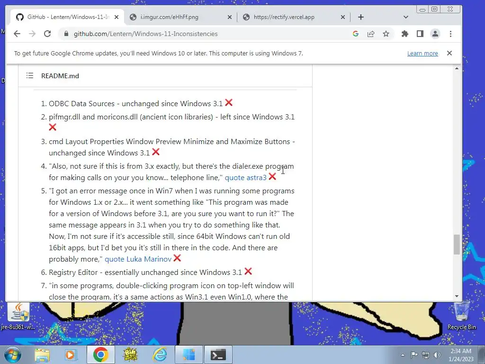Image resolution: width=485 pixels, height=364 pixels.
Task: Open the terminal app on the taskbar
Action: [218, 355]
